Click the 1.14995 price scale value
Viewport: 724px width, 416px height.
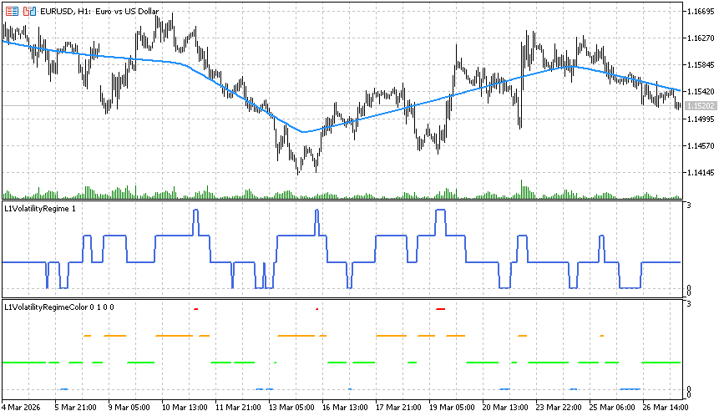[x=701, y=119]
